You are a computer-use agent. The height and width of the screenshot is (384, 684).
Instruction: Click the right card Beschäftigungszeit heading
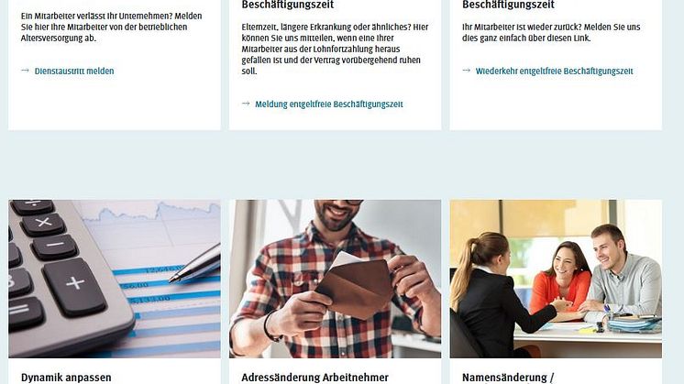pyautogui.click(x=508, y=5)
